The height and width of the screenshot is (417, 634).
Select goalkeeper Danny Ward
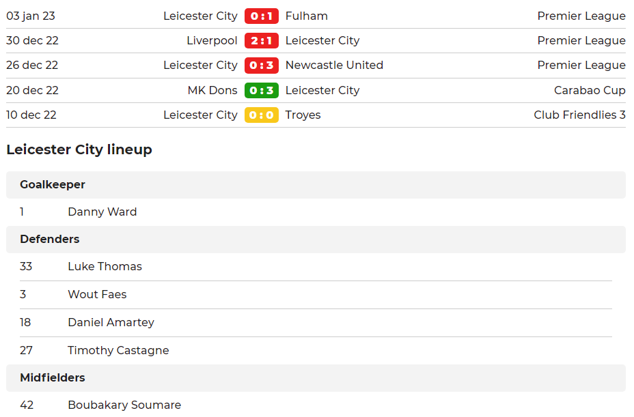pos(102,212)
